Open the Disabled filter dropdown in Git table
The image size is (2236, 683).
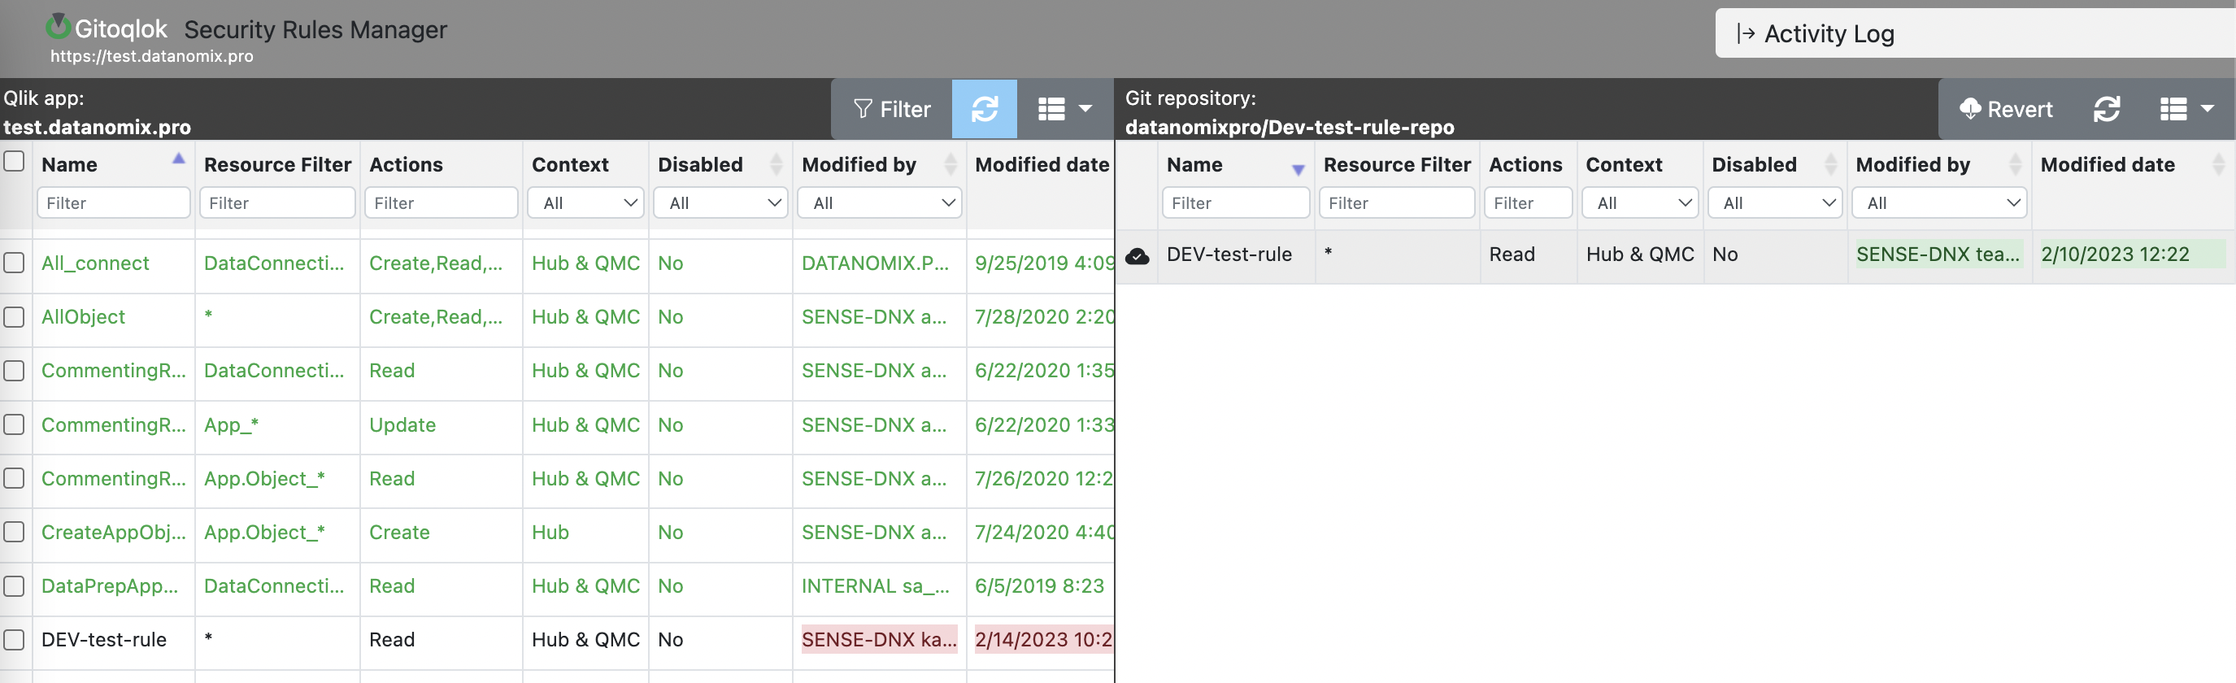pyautogui.click(x=1774, y=203)
